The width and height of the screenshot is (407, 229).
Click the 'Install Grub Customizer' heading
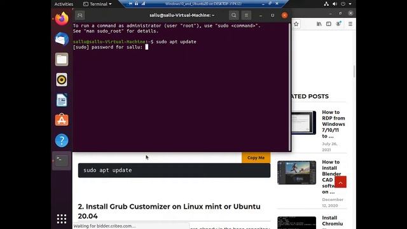click(x=169, y=211)
